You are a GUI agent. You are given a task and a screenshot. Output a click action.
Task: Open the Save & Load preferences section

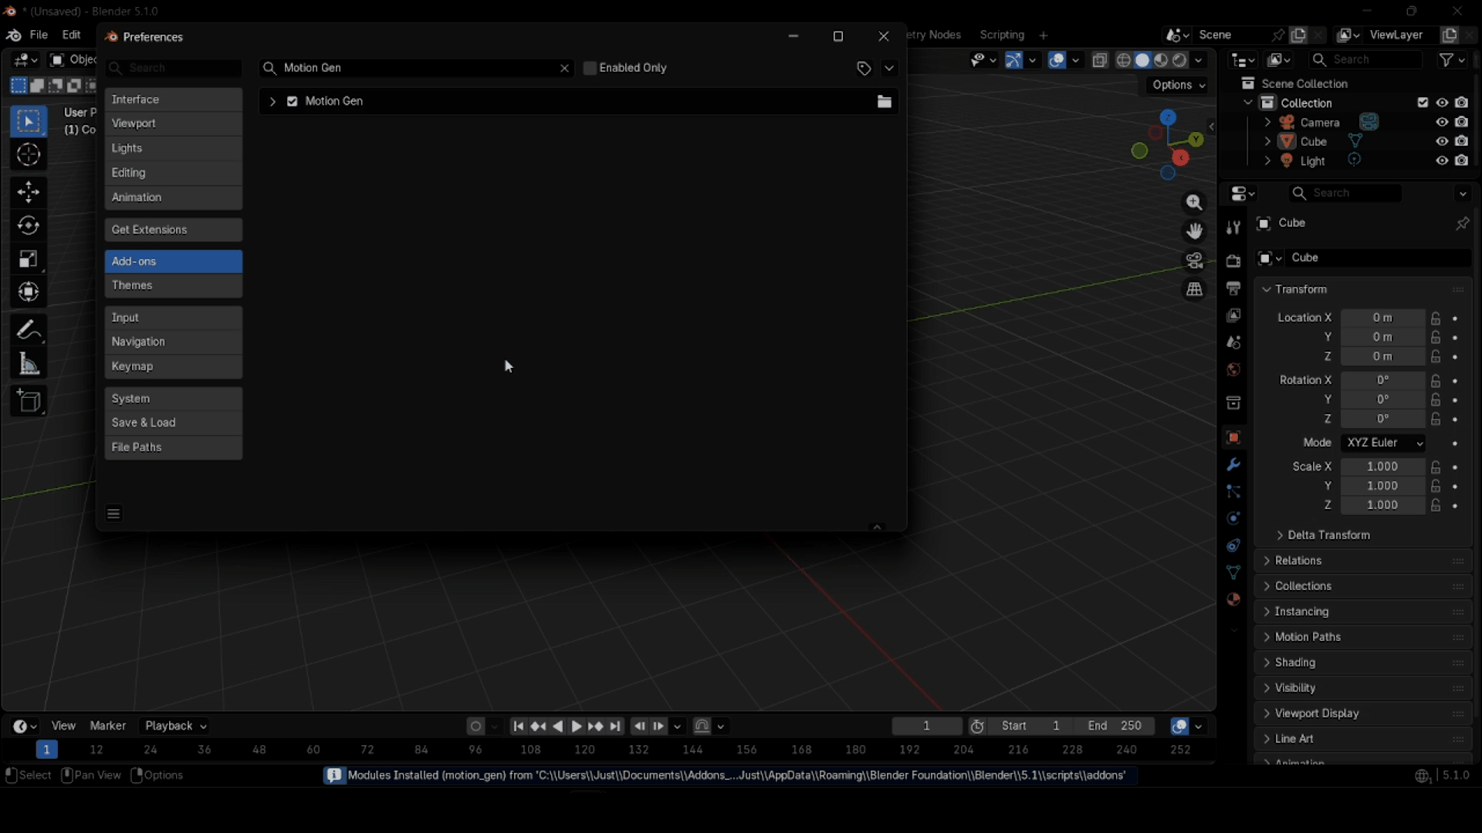[x=174, y=423]
